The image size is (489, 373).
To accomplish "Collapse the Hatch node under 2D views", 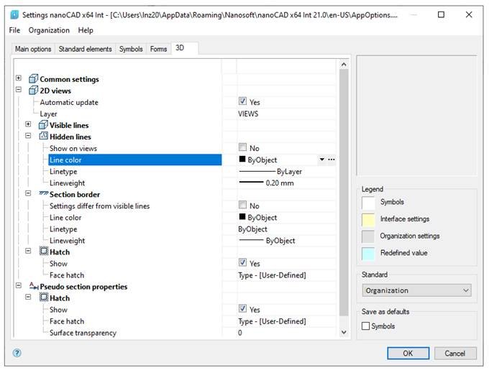I will (x=28, y=251).
